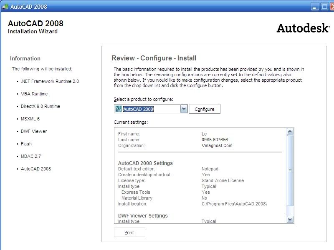Click 'MDAC 2.7' in the install list
The width and height of the screenshot is (334, 250).
(31, 157)
